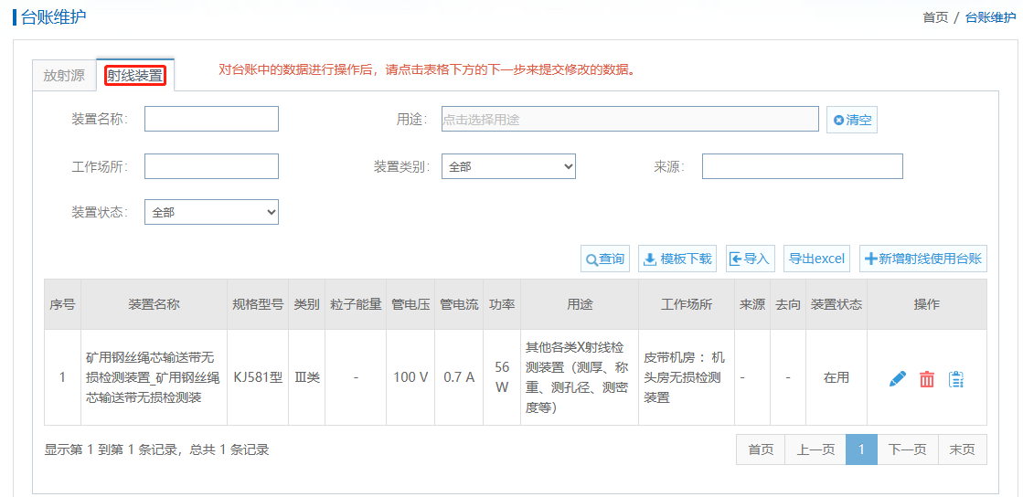
Task: Click the 清空 clear button
Action: (x=851, y=120)
